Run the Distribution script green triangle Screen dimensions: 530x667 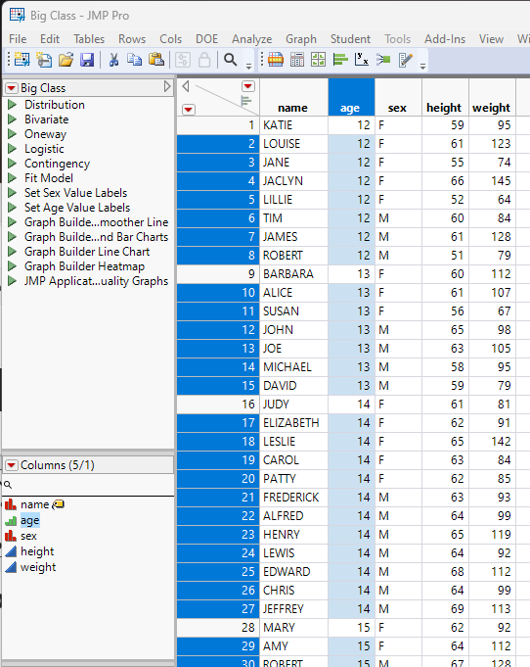coord(13,105)
